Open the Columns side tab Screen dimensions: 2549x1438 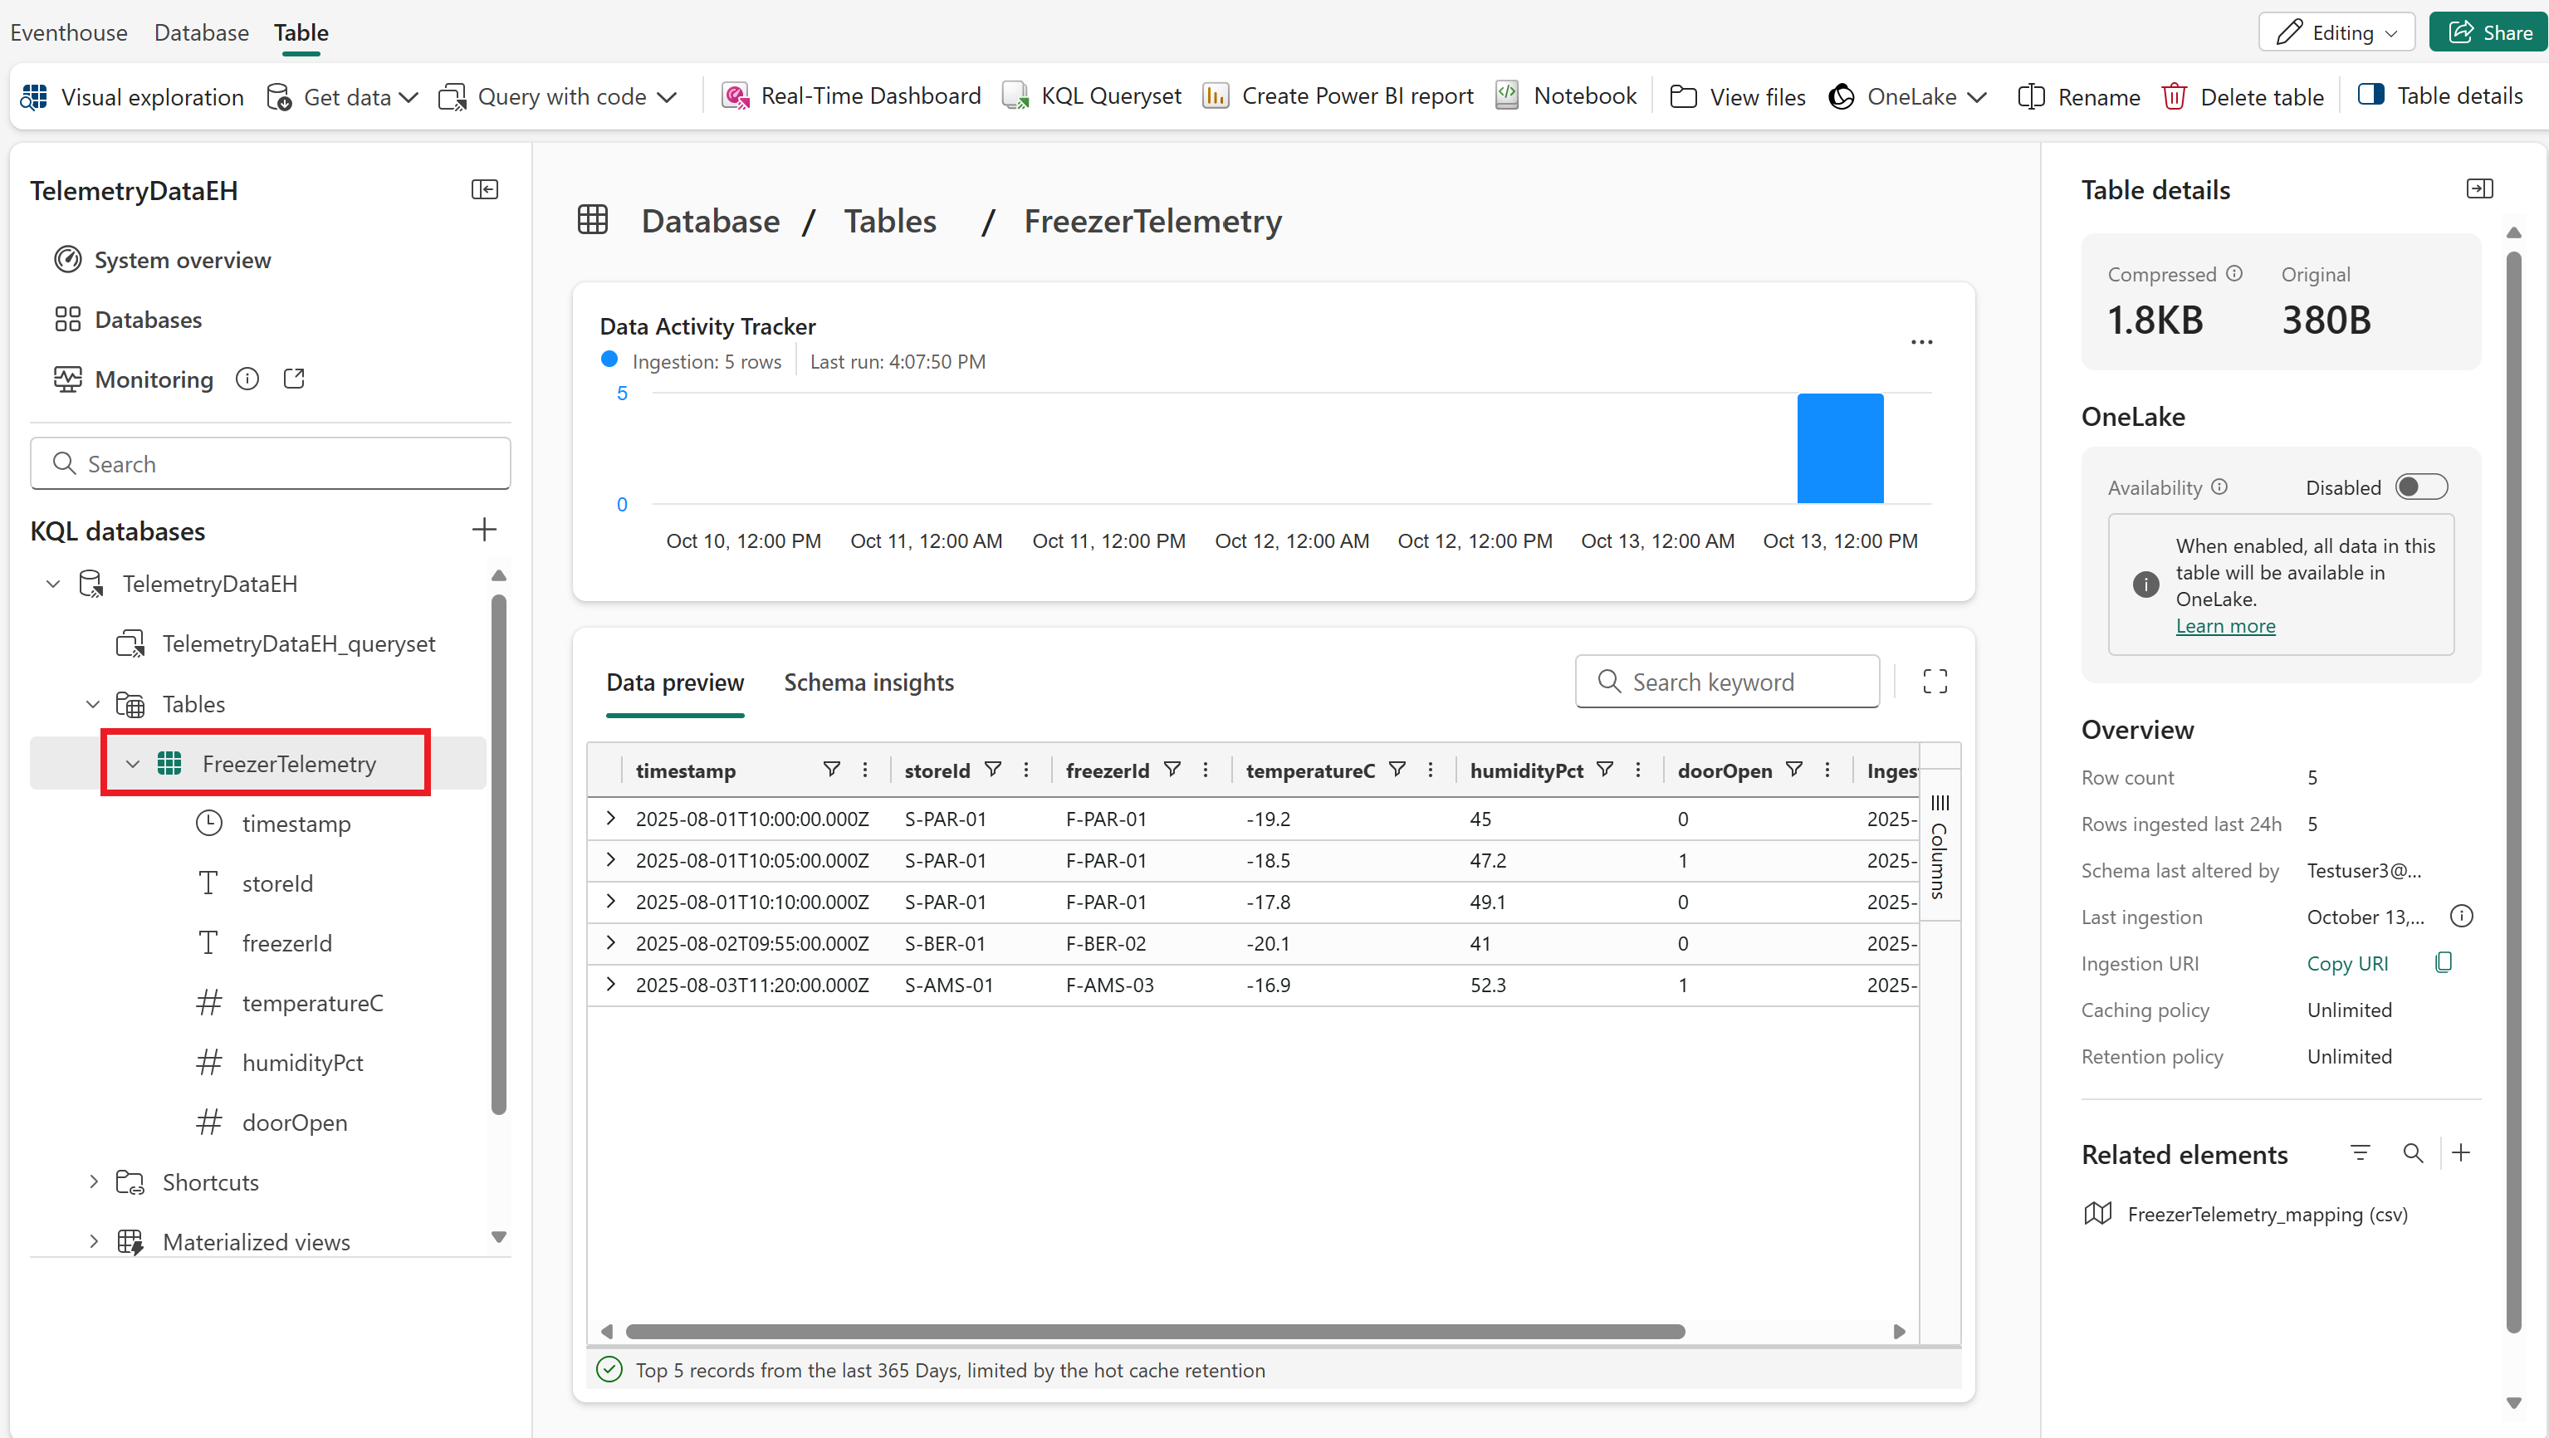pos(1939,844)
